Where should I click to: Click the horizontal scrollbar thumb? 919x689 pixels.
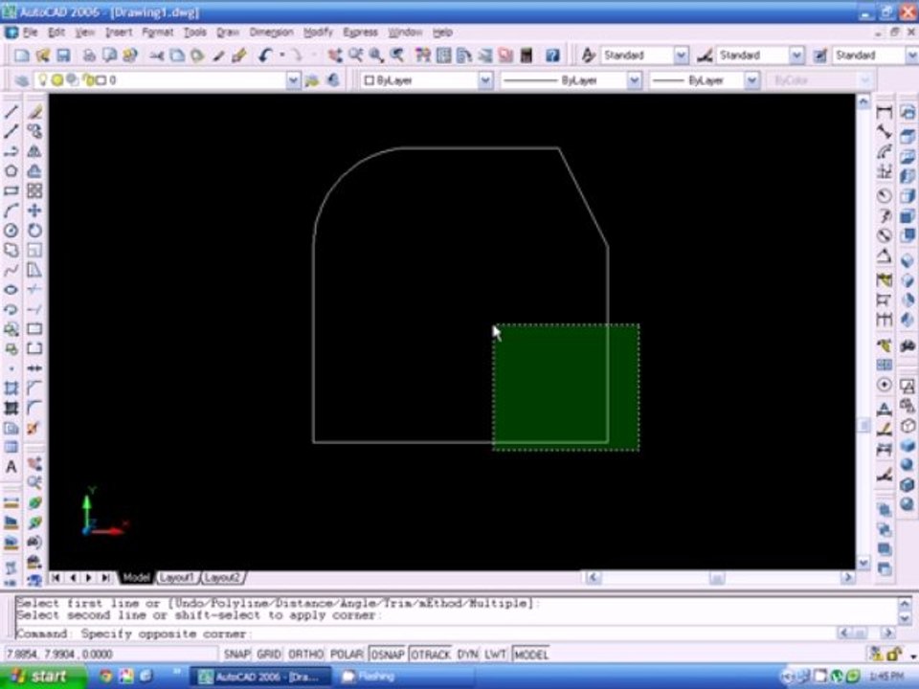[716, 578]
